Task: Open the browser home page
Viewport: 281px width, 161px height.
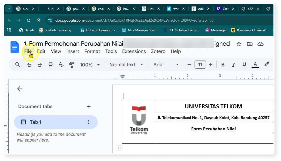Action: 38,21
